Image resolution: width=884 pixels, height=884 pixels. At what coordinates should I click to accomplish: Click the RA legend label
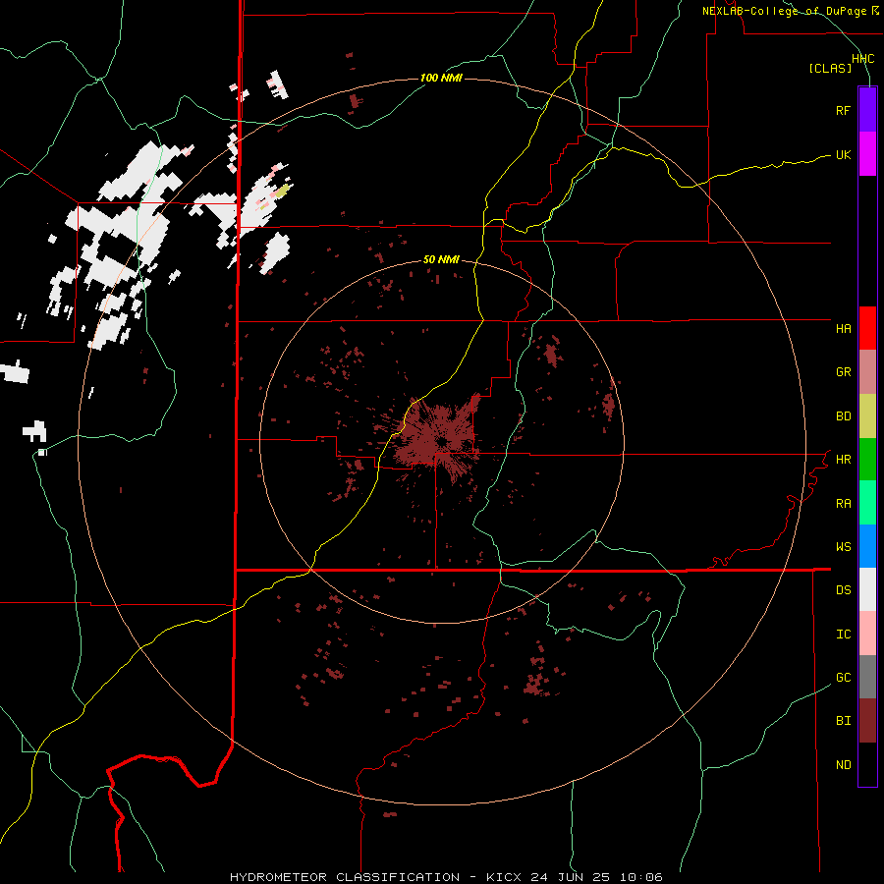844,504
